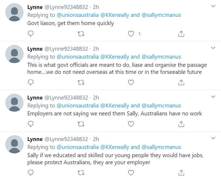The height and width of the screenshot is (179, 221).
Task: Open more options on the 'Govt liason' tweet
Action: tap(213, 6)
